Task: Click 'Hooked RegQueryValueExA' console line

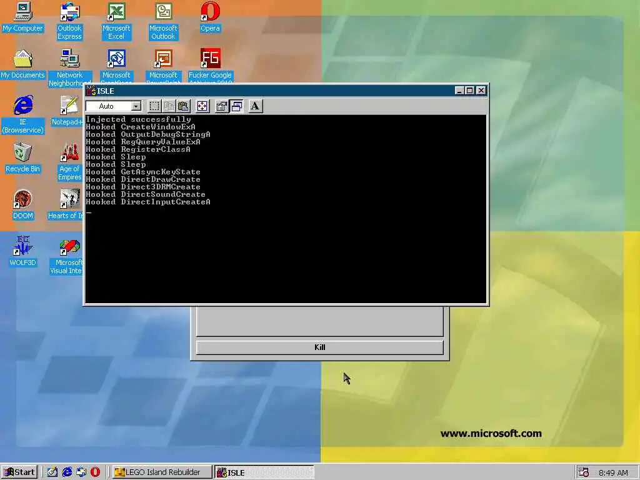Action: coord(143,142)
